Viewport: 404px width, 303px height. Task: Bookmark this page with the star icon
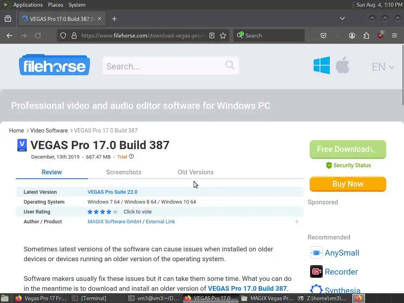(223, 36)
